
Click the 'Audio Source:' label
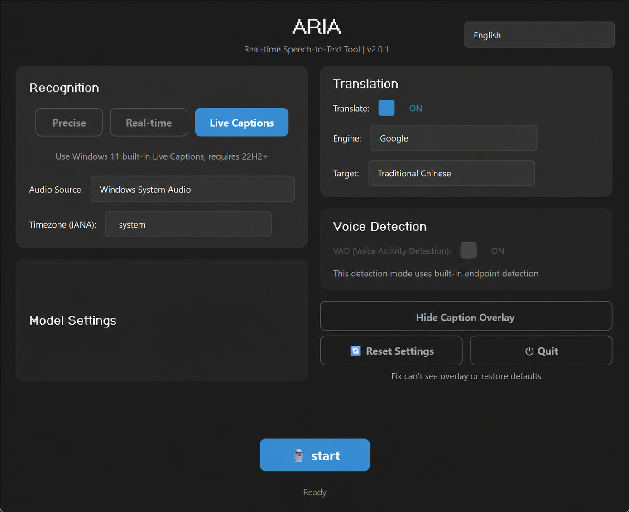(x=56, y=190)
